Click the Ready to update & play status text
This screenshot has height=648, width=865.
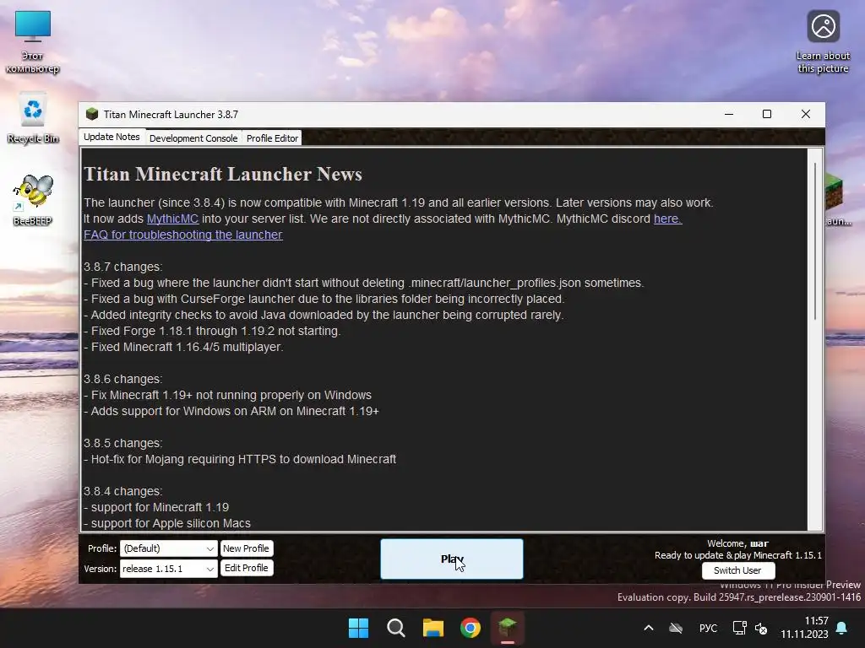(738, 555)
